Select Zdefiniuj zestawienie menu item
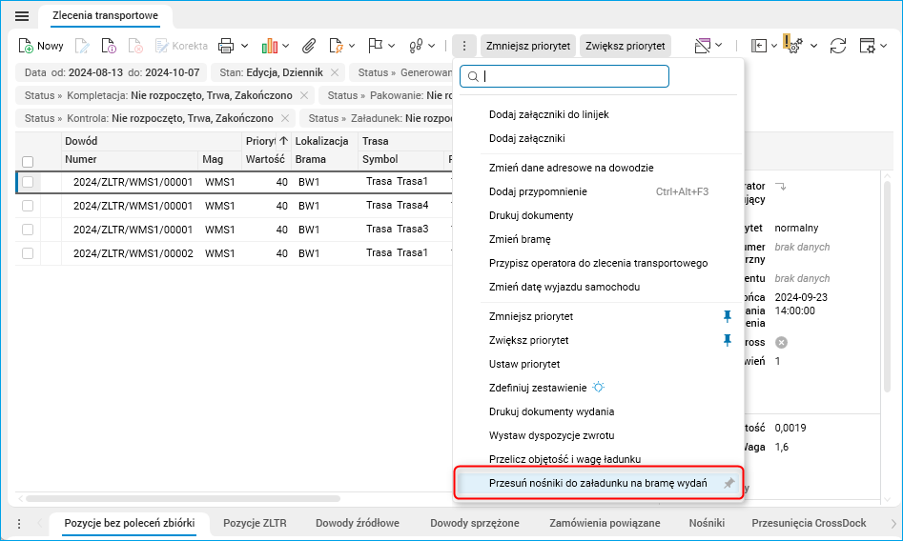The height and width of the screenshot is (541, 903). pos(537,388)
